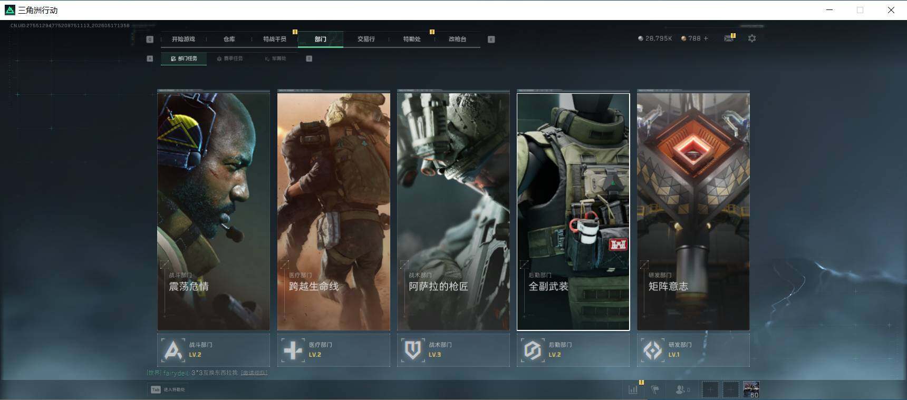Click the second empty squad slot plus

click(x=730, y=390)
